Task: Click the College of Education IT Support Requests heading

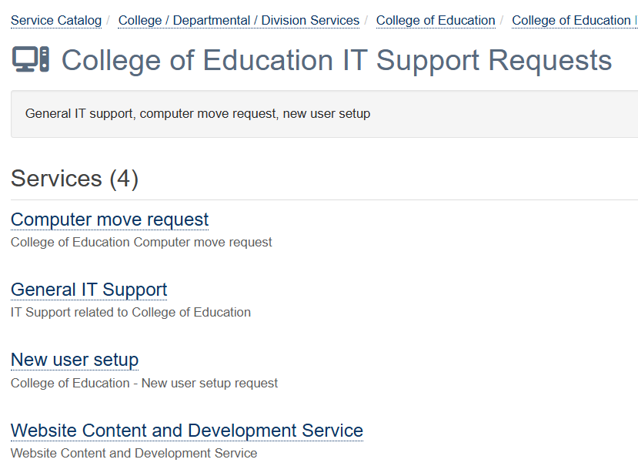Action: tap(336, 60)
